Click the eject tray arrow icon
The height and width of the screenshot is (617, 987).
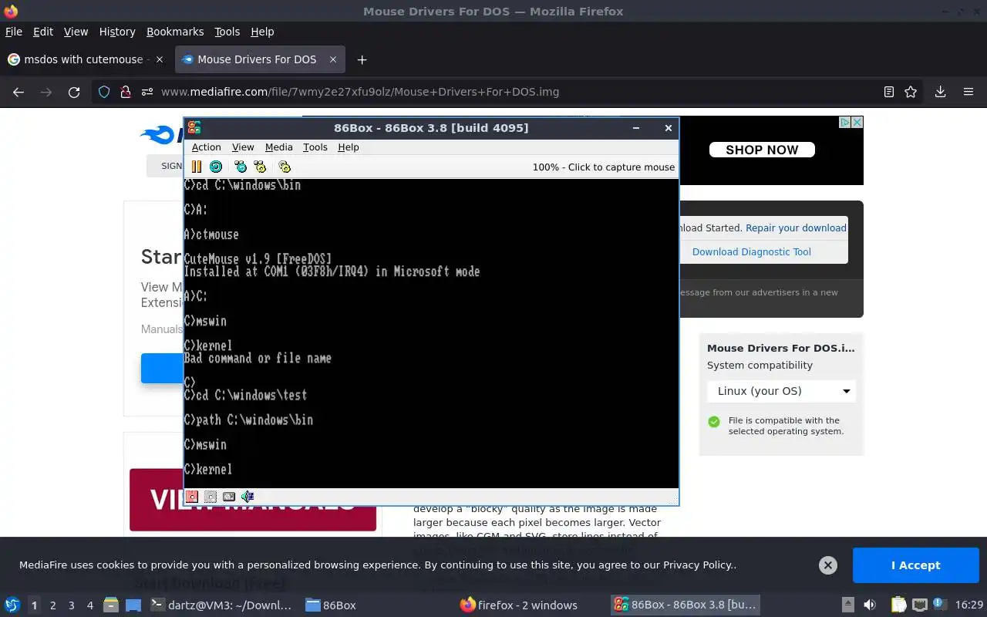[847, 605]
